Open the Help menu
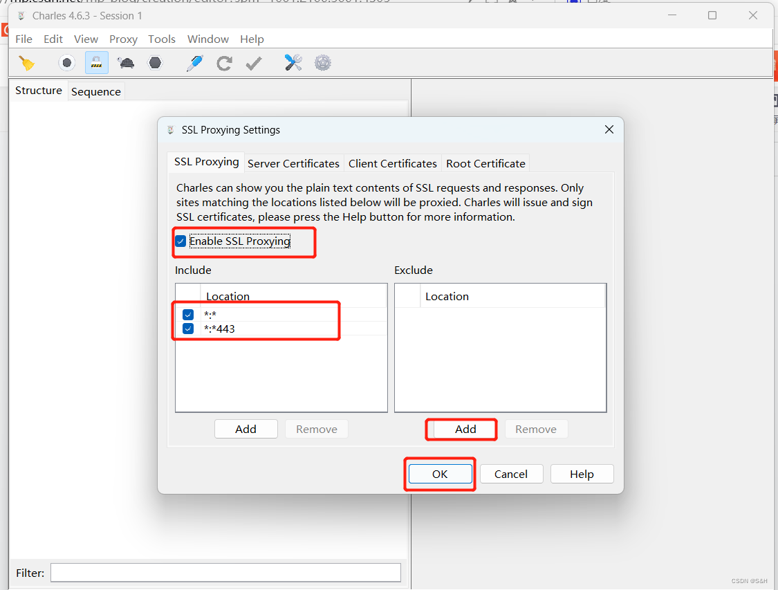This screenshot has width=778, height=590. 252,39
